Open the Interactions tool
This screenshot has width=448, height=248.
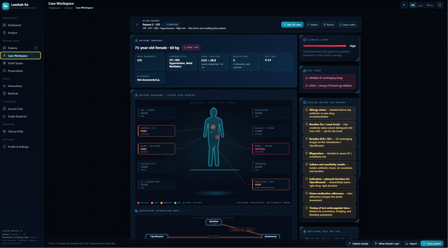[21, 86]
